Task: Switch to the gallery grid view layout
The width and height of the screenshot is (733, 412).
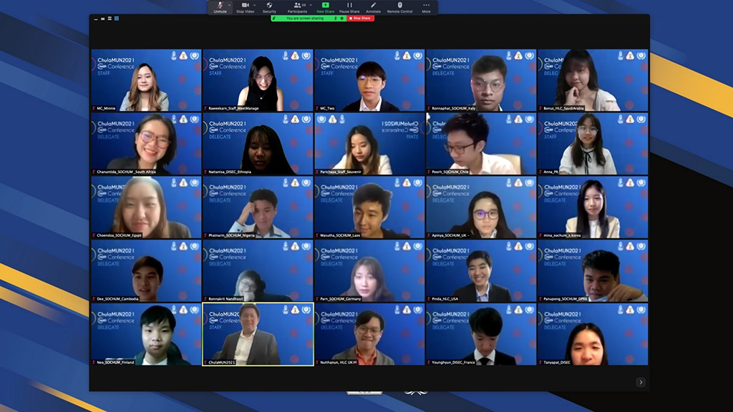Action: click(117, 18)
